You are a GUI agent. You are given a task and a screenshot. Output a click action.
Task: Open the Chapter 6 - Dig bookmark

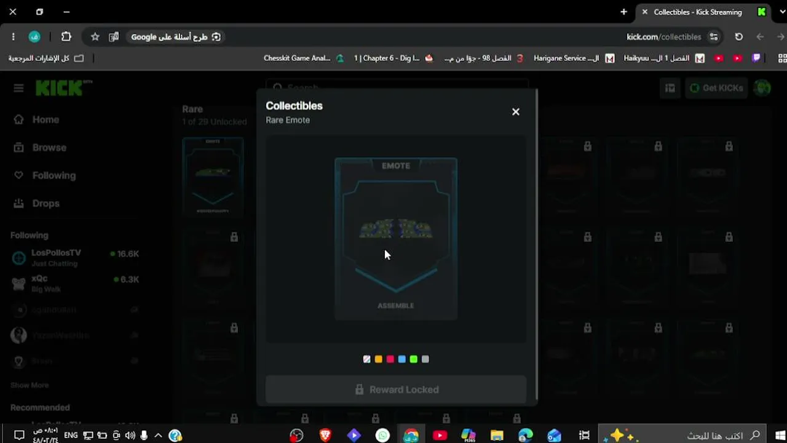coord(393,58)
